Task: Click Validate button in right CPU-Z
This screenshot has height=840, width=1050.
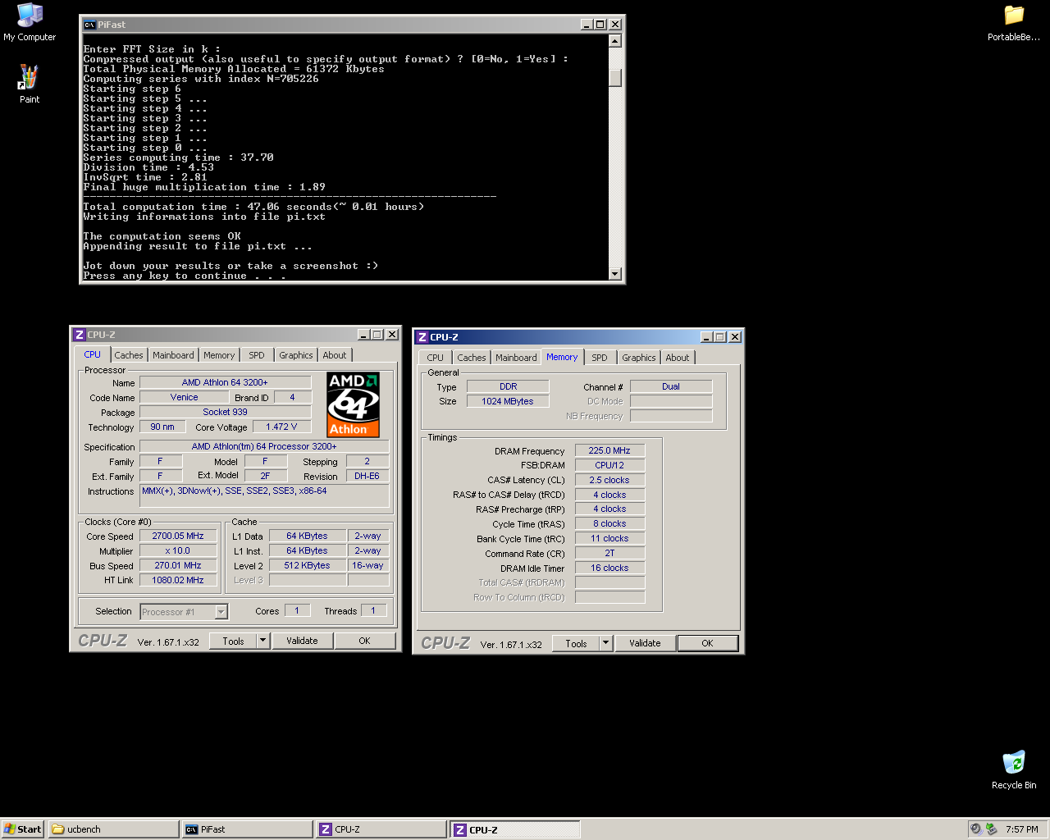Action: point(645,644)
